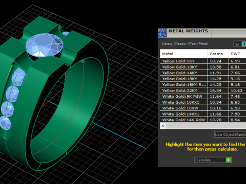Select the Yellow Gold:10KY row

pyautogui.click(x=203, y=67)
